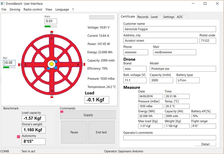Switch to the Records tab

143,17
